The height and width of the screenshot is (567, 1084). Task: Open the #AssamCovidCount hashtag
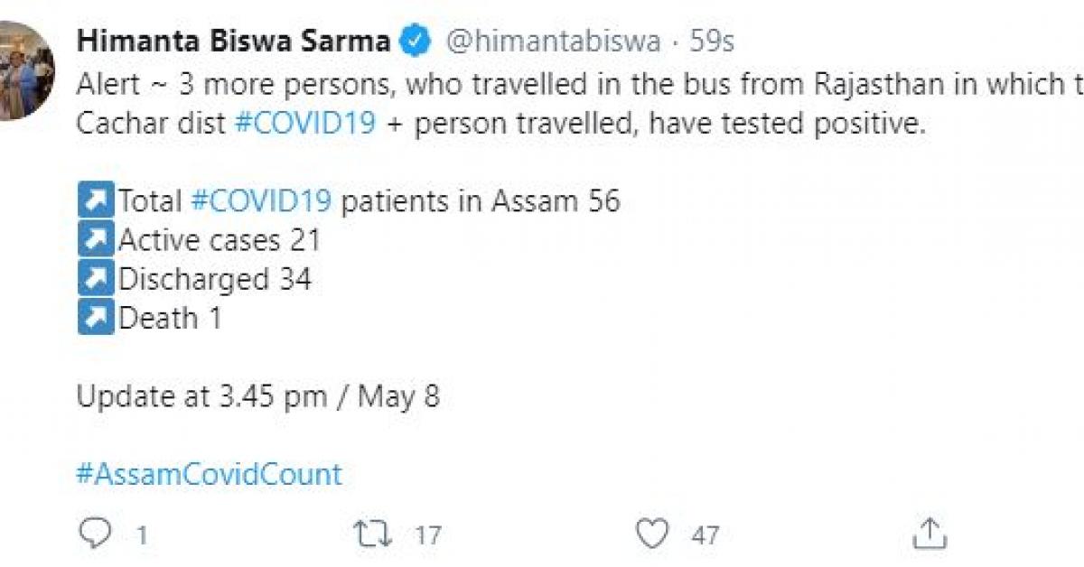point(210,473)
